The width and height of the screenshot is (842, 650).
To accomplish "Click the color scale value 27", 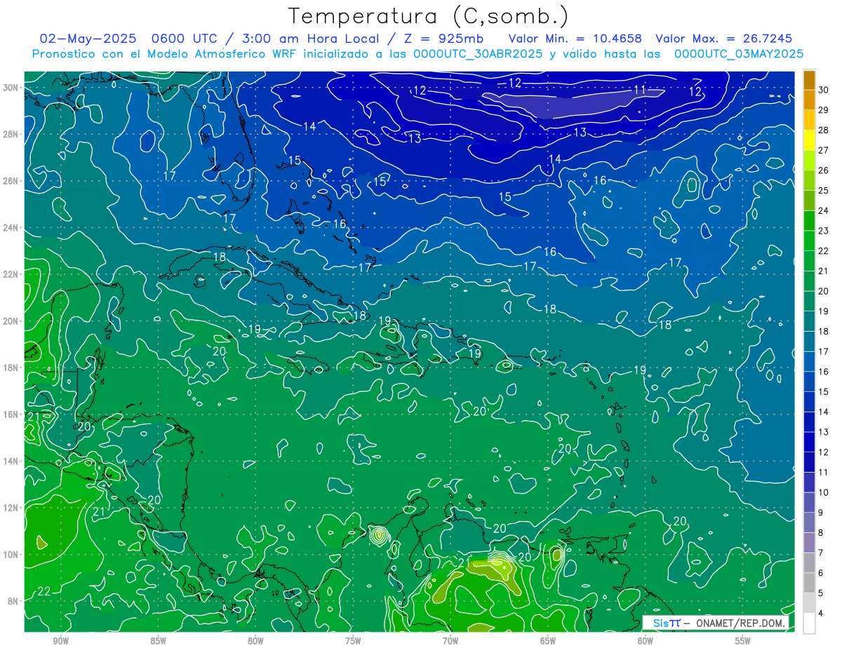I will 824,150.
